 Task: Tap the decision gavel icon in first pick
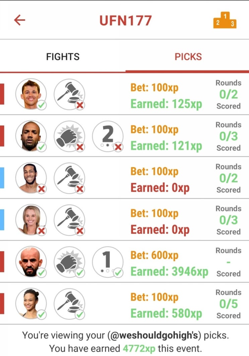click(69, 94)
